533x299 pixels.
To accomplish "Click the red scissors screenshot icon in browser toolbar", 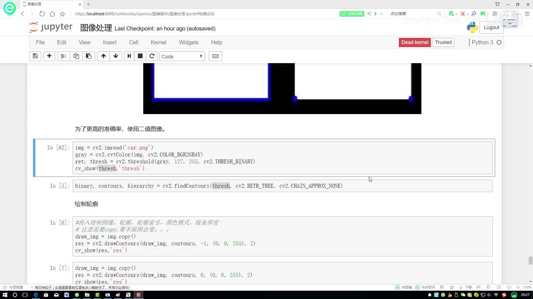I will 462,14.
